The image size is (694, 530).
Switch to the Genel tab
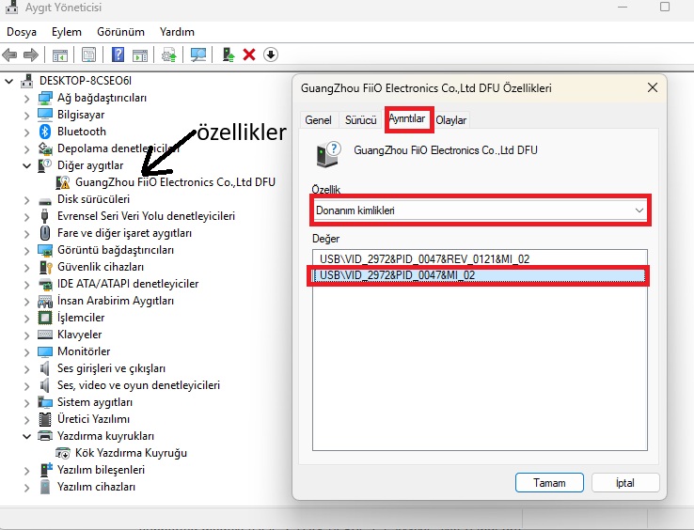pyautogui.click(x=318, y=120)
